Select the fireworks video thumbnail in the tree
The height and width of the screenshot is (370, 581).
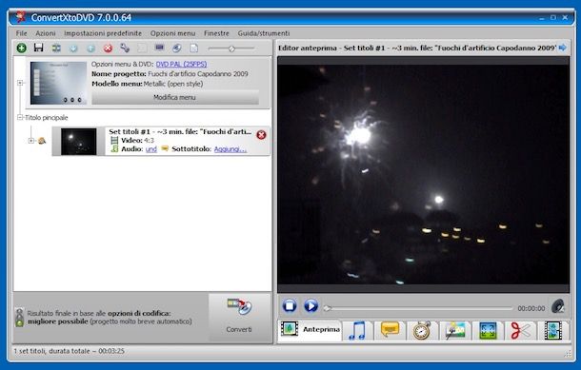[78, 142]
